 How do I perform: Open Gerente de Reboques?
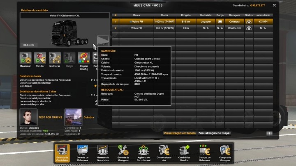pyautogui.click(x=83, y=153)
